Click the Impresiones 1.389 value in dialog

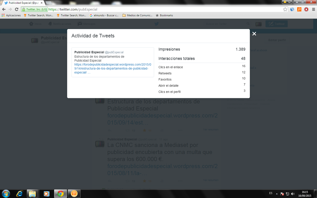pyautogui.click(x=240, y=49)
